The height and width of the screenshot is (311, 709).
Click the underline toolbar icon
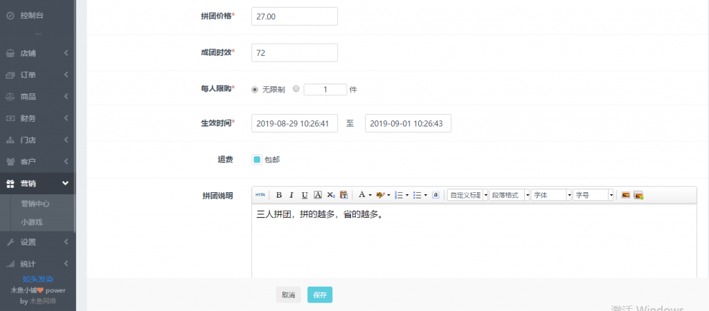(x=305, y=195)
